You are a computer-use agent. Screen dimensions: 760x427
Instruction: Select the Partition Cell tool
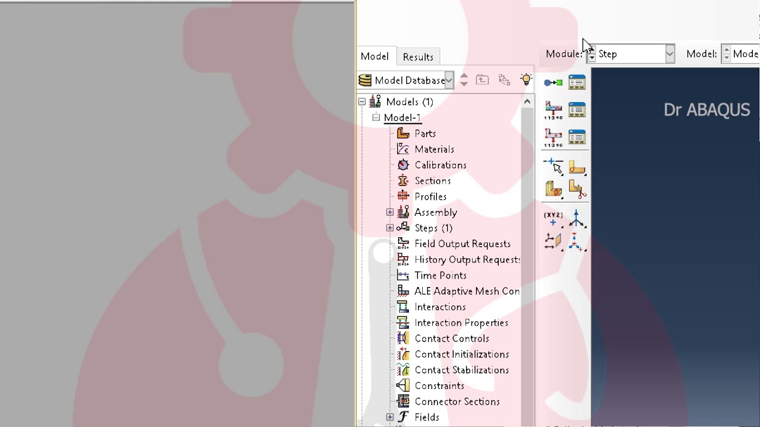(x=553, y=190)
